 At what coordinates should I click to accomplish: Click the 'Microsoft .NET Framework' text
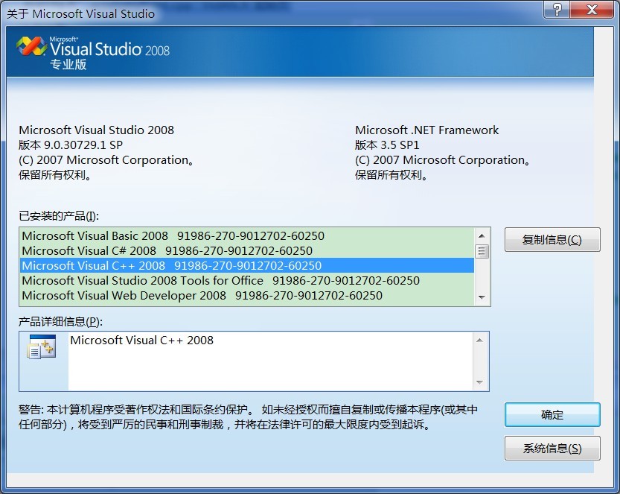coord(426,130)
